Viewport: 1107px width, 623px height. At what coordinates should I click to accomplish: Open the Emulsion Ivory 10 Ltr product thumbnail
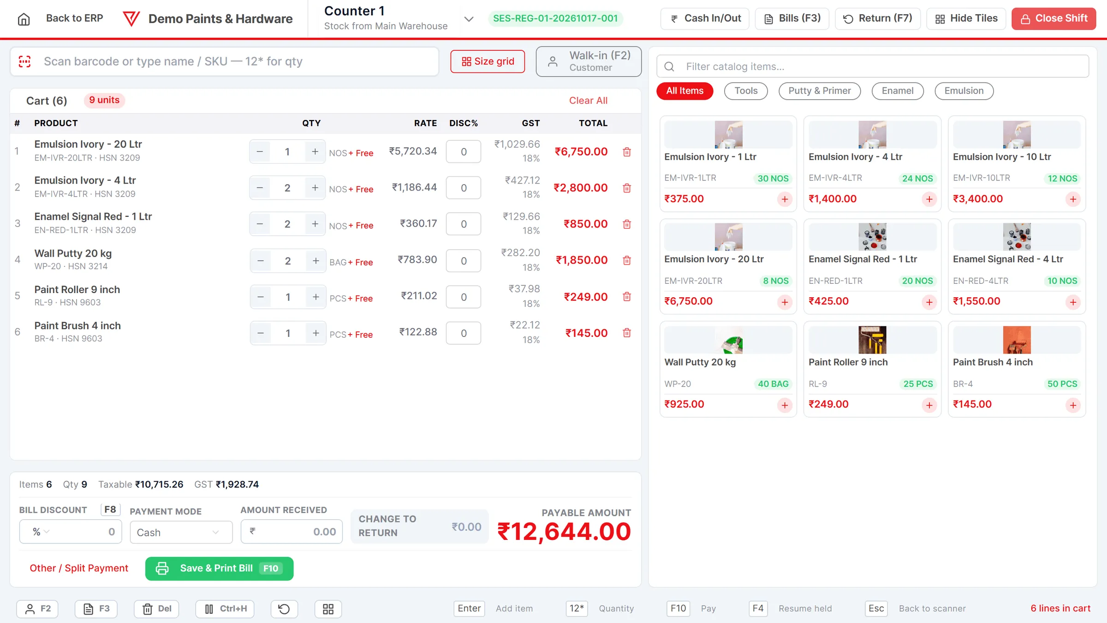coord(1017,135)
